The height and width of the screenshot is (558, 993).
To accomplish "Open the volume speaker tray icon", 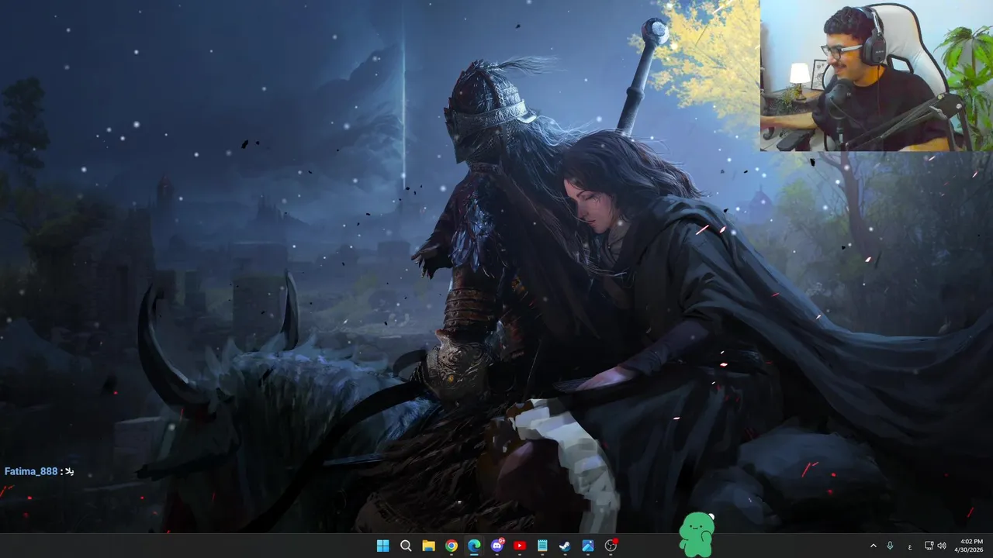I will (x=942, y=546).
